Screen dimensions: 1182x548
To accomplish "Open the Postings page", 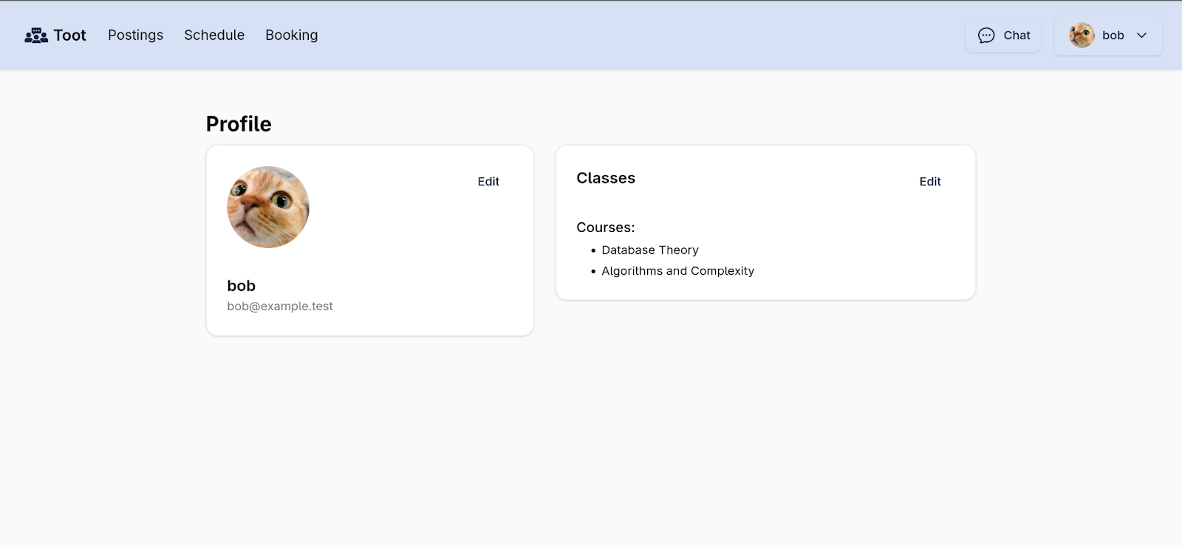I will 135,35.
